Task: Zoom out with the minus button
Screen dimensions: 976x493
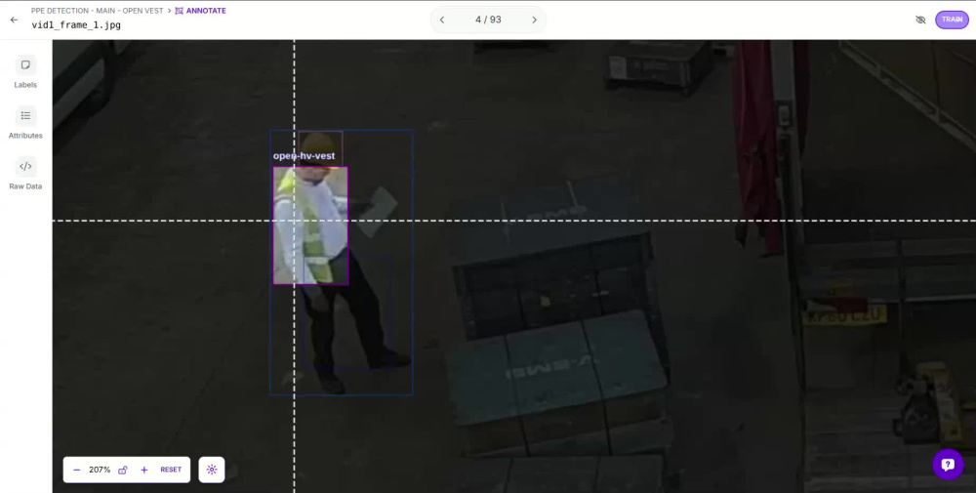Action: click(x=76, y=470)
